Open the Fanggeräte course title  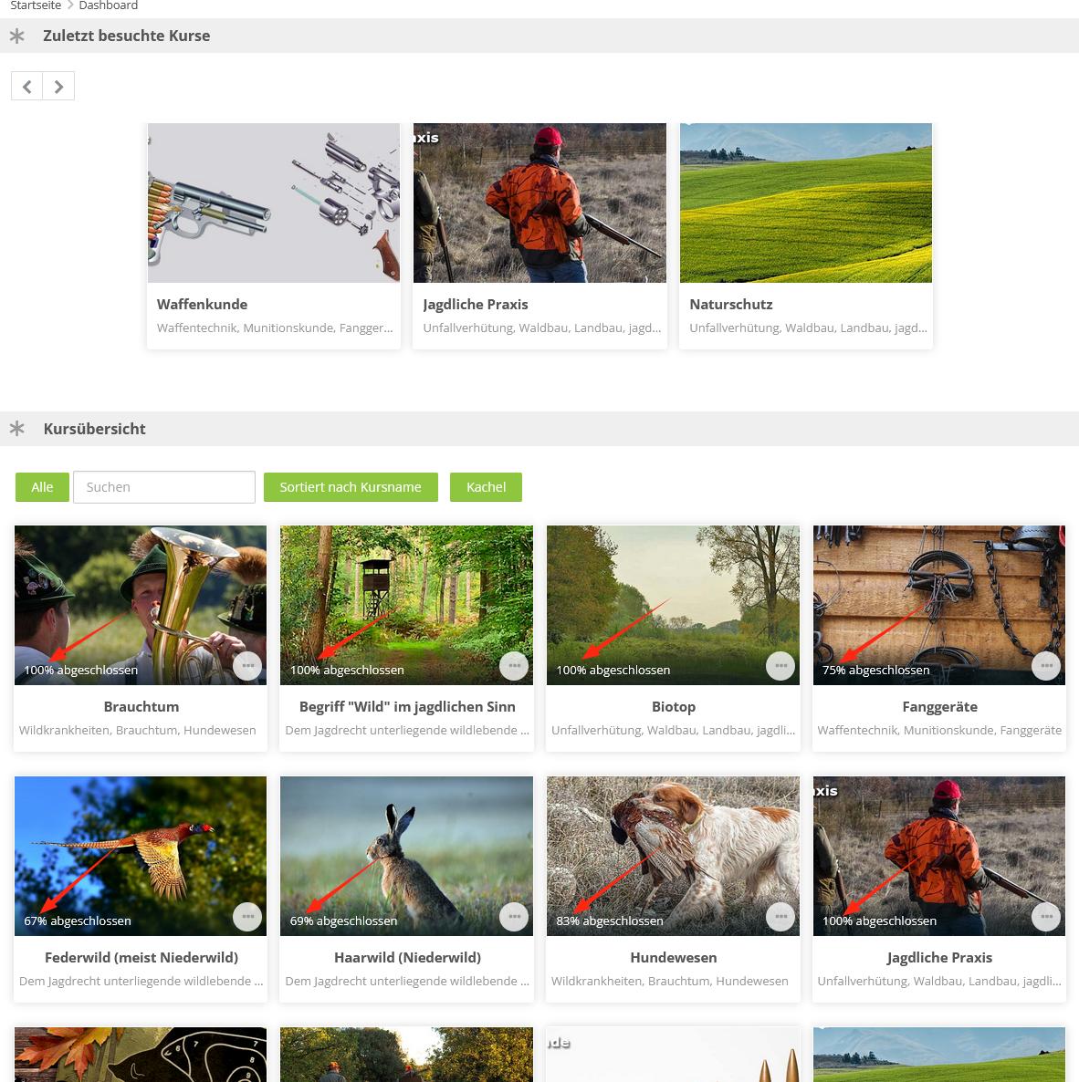939,707
